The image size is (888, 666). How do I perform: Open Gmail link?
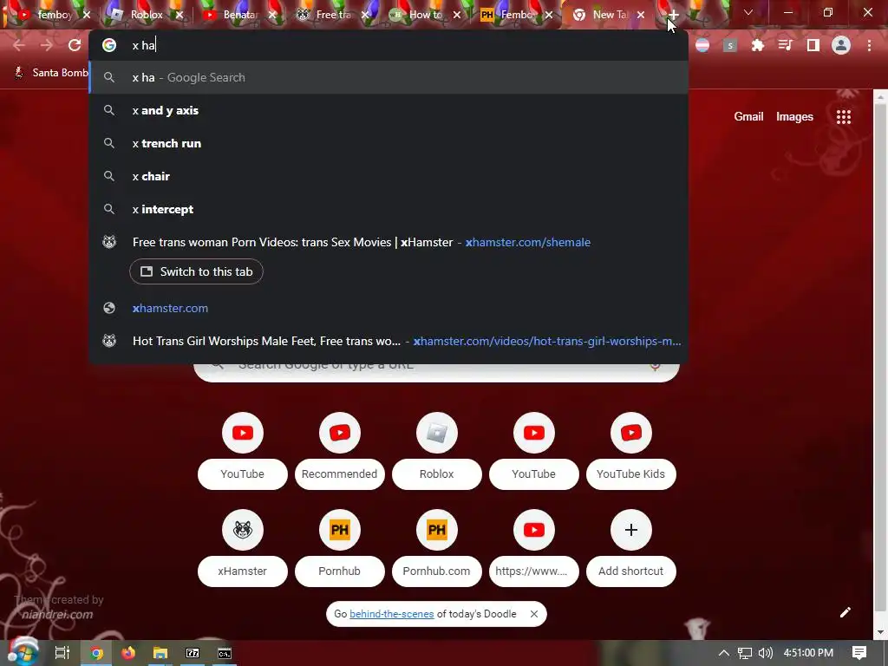[x=748, y=117]
